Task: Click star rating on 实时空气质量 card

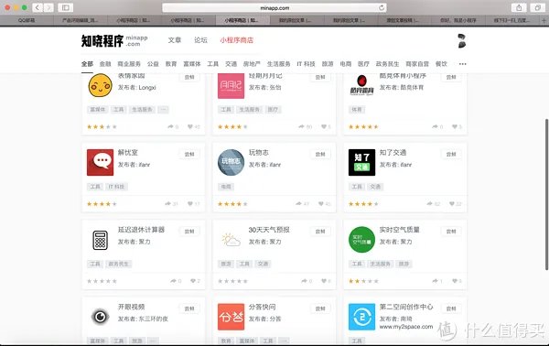Action: (x=363, y=281)
